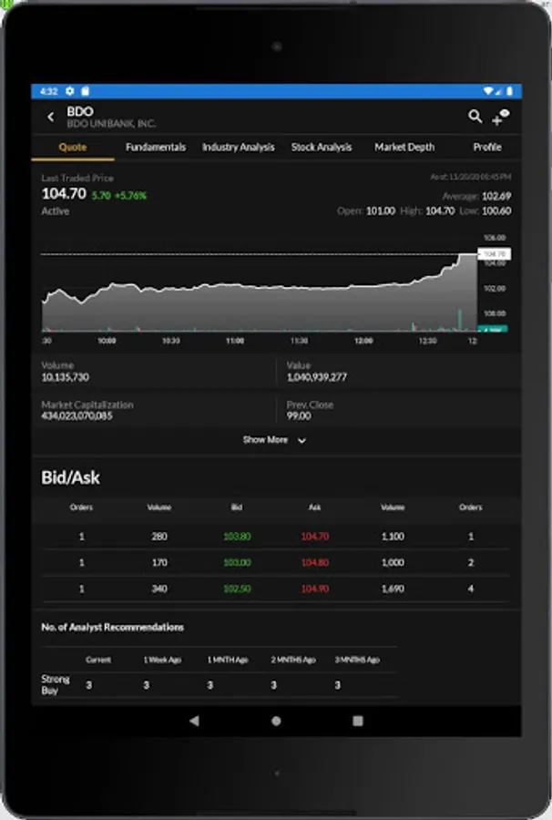Click Prev. Close value 99.00

pos(299,415)
